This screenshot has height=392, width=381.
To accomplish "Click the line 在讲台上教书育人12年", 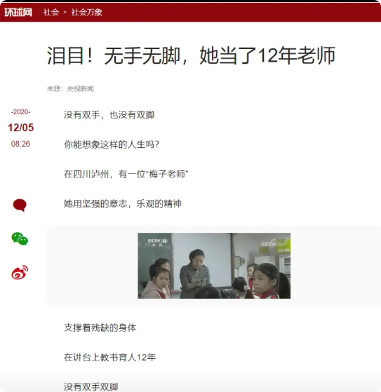I will pyautogui.click(x=110, y=357).
